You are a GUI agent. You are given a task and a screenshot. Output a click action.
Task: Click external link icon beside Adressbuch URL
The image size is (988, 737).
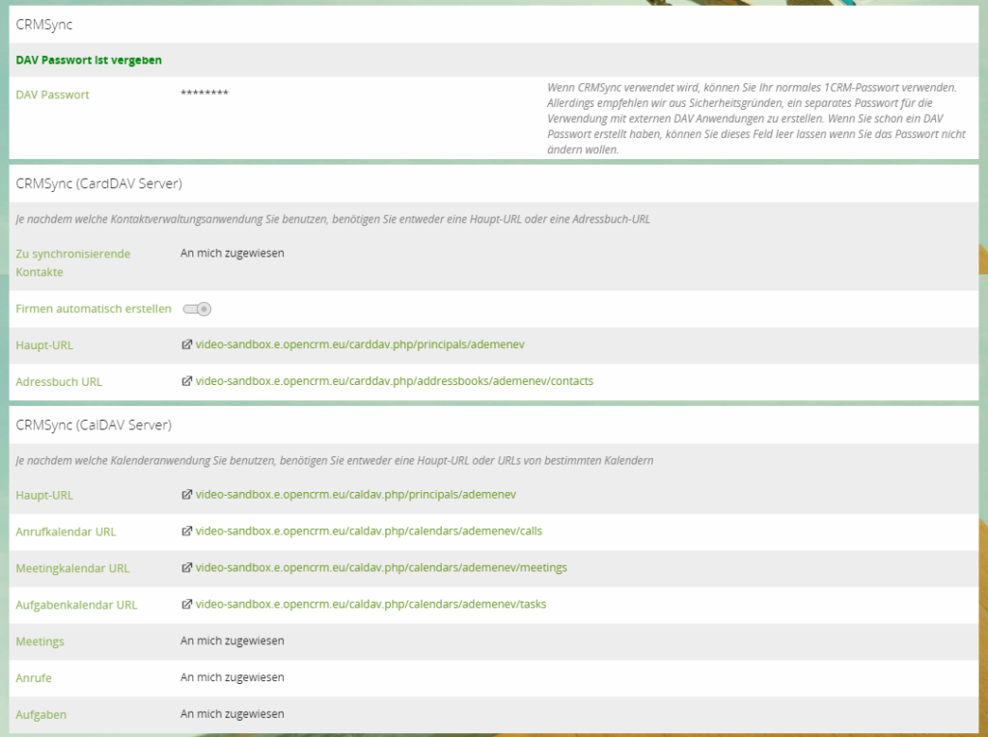tap(186, 381)
